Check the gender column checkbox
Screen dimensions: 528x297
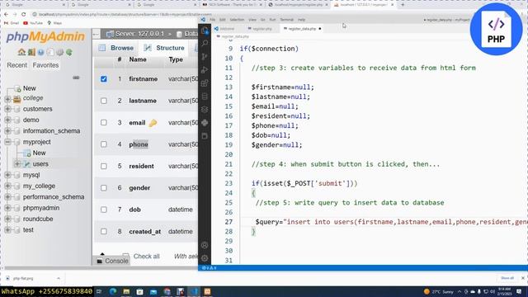(104, 188)
